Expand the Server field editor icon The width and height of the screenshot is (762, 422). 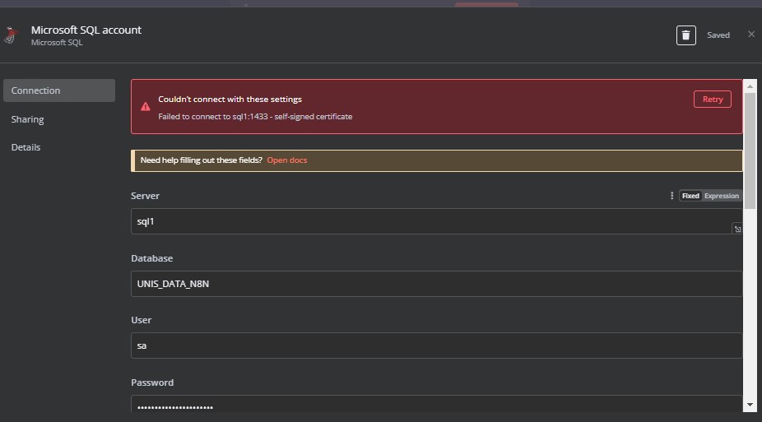pos(737,229)
